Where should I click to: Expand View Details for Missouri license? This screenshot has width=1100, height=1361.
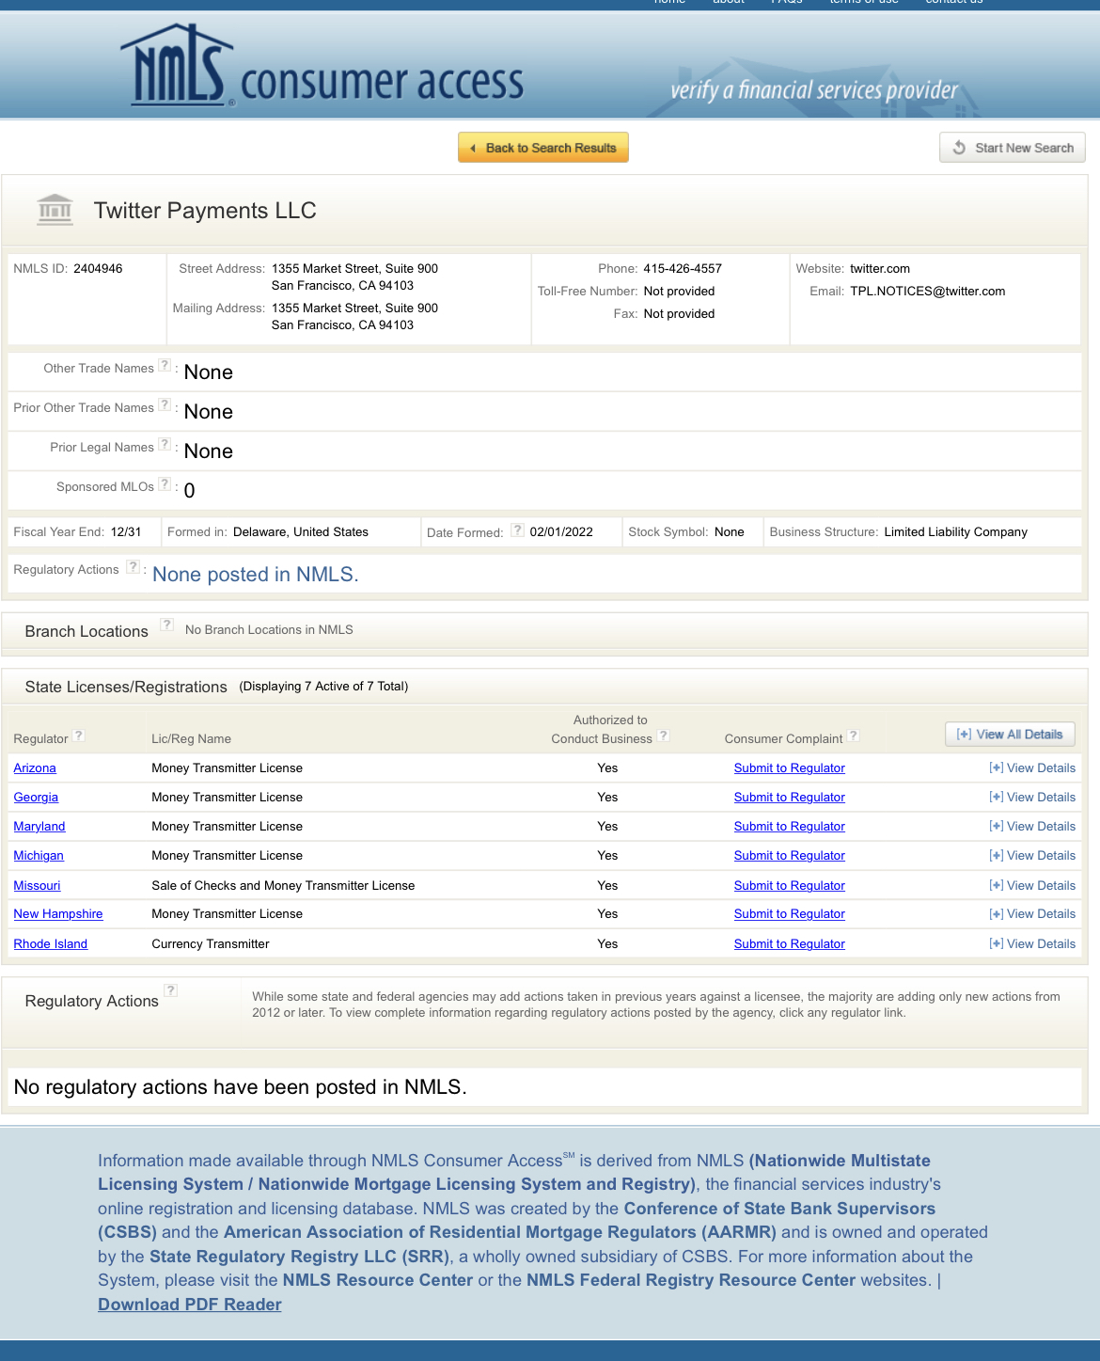click(x=1031, y=886)
